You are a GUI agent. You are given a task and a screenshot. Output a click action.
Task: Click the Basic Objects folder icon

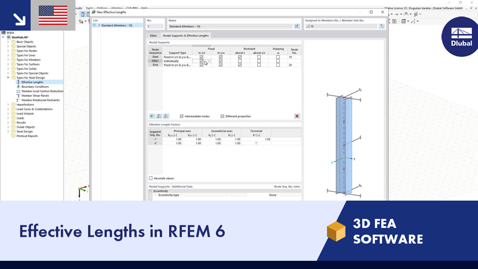tap(14, 42)
